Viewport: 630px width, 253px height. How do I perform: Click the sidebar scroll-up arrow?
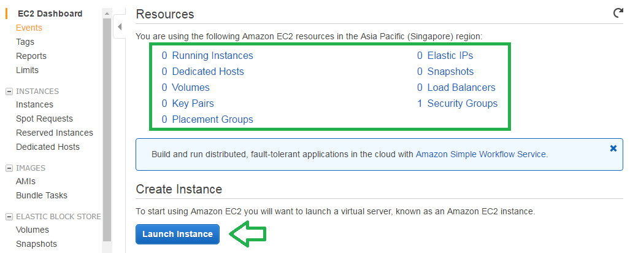(x=107, y=14)
